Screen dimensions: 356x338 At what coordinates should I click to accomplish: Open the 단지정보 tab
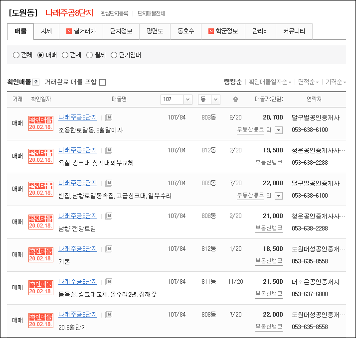click(121, 31)
